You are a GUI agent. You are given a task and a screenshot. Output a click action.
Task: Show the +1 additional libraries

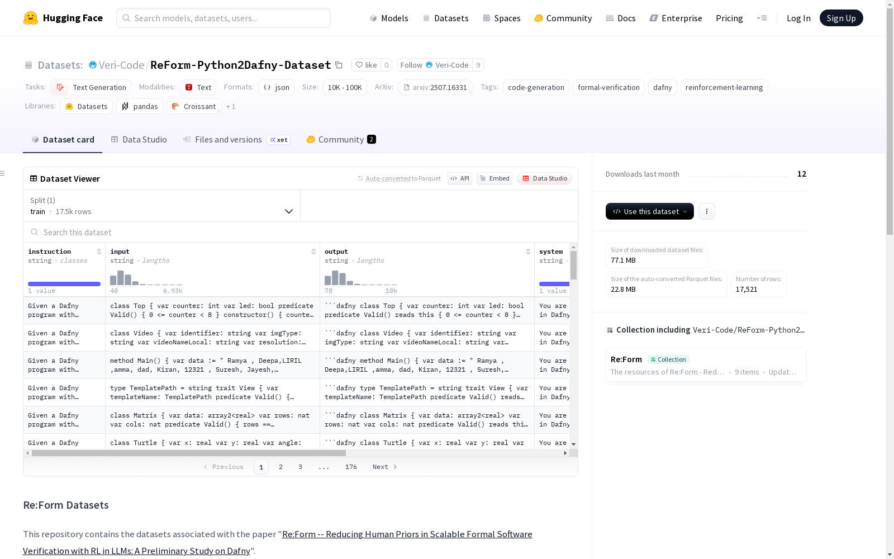coord(231,106)
